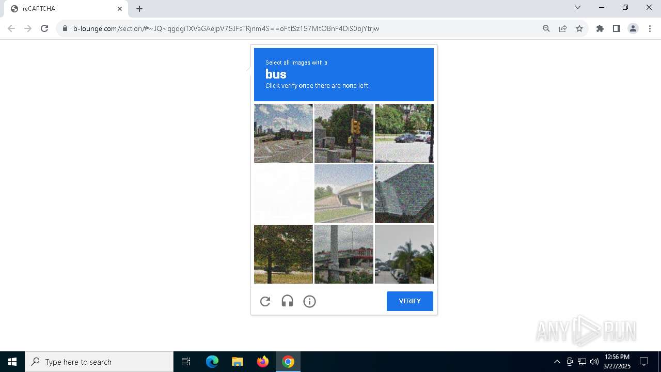Image resolution: width=661 pixels, height=372 pixels.
Task: Open the Windows Start menu
Action: [12, 362]
